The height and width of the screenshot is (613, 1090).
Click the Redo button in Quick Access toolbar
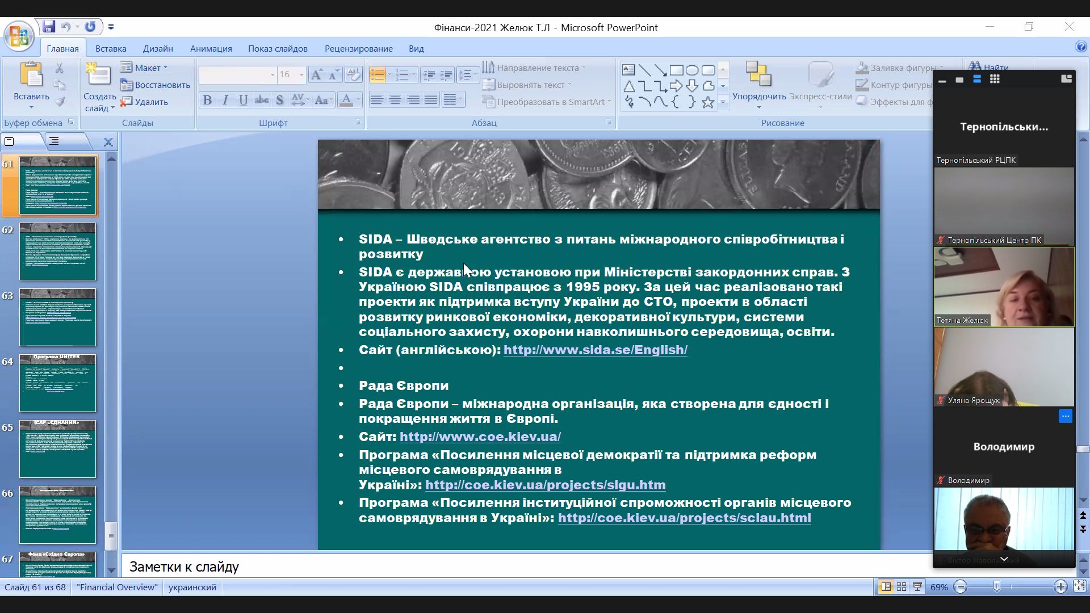[90, 27]
